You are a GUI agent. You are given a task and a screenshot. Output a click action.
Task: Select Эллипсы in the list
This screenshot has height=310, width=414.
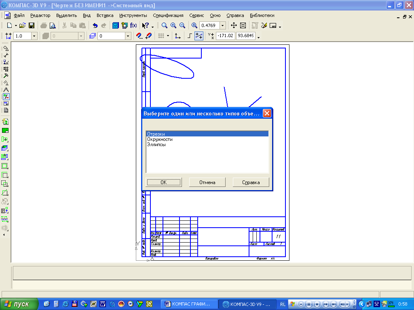pyautogui.click(x=207, y=145)
